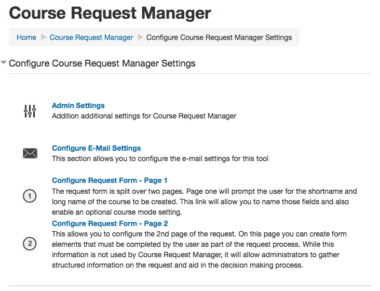Open Configure E-Mail Settings link
Screen dimensions: 380x291
97,148
